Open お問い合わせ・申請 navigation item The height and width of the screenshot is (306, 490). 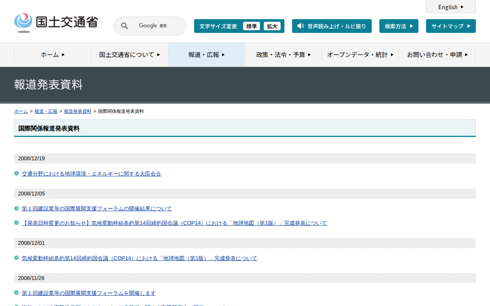(437, 55)
